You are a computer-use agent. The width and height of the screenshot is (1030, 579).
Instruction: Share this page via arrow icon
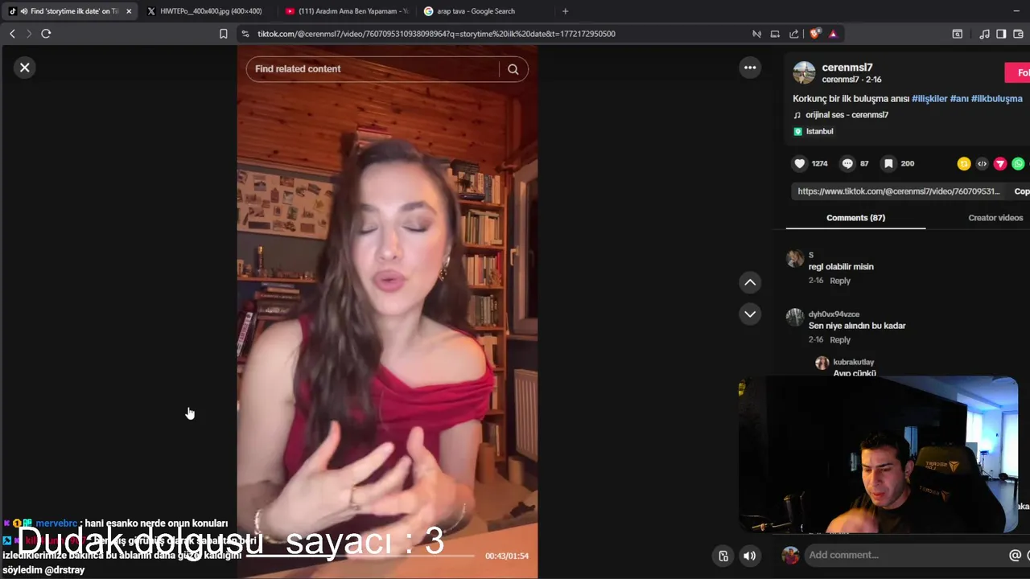click(794, 34)
